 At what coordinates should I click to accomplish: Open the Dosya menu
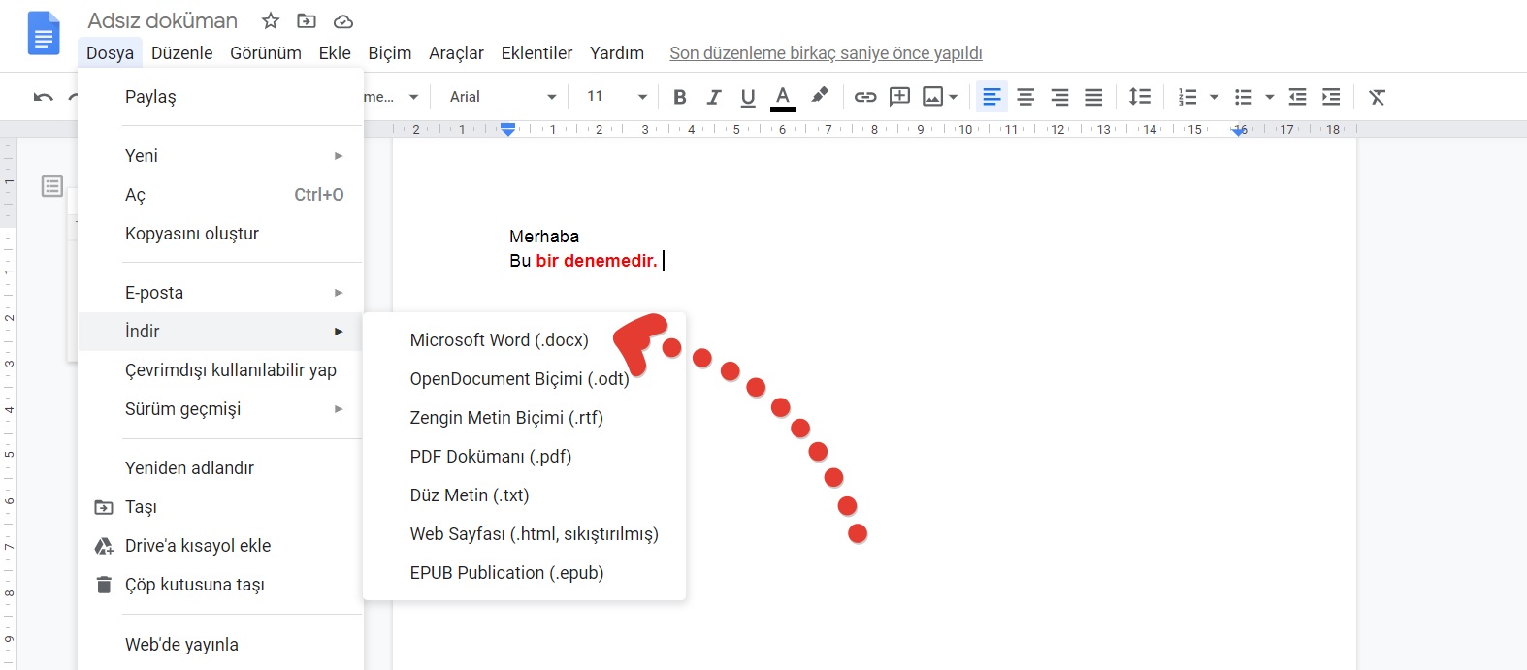click(110, 53)
